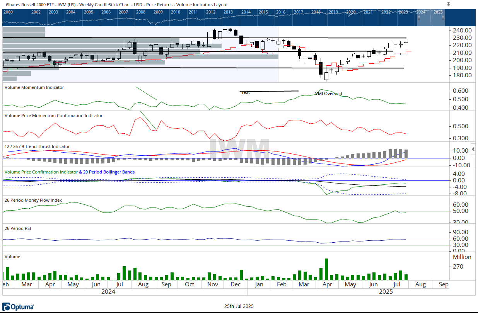Select year 2008 in the overview timeline
478x313 pixels.
[x=140, y=12]
